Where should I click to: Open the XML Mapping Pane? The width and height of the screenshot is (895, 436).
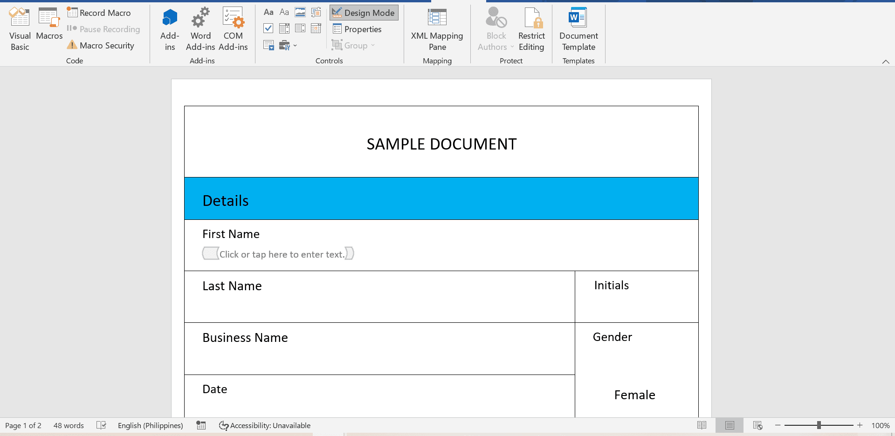437,29
